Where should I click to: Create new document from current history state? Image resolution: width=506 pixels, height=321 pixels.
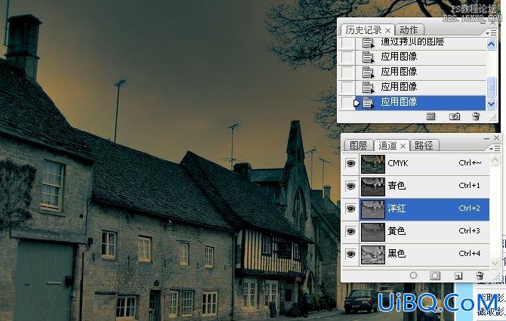[x=430, y=116]
